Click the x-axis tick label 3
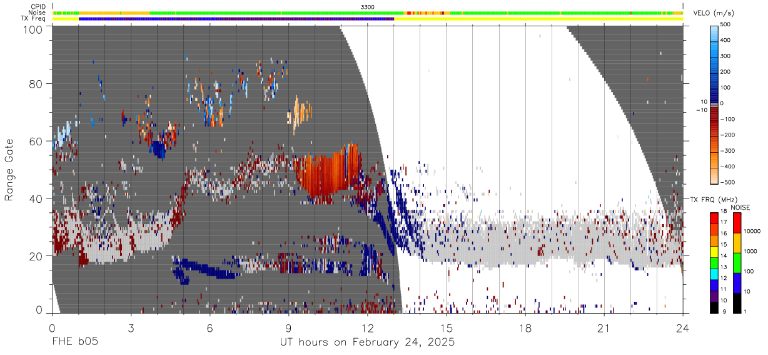This screenshot has width=768, height=355. coord(131,328)
